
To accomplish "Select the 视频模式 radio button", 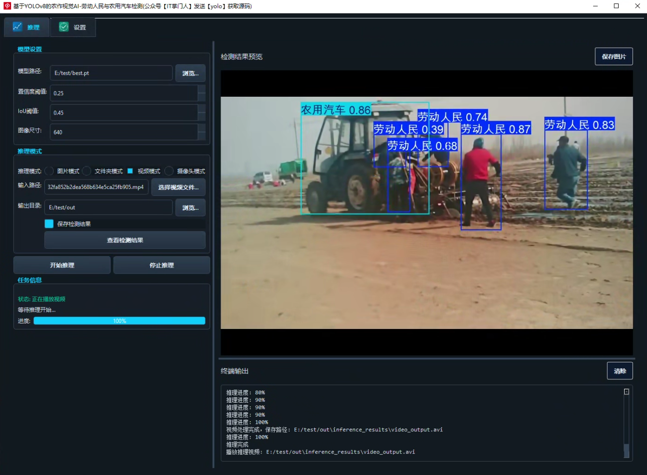I will pyautogui.click(x=130, y=171).
